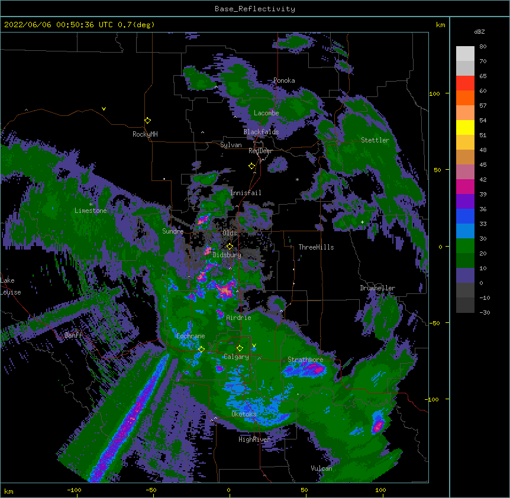Click the Lake Louise label

(x=11, y=286)
